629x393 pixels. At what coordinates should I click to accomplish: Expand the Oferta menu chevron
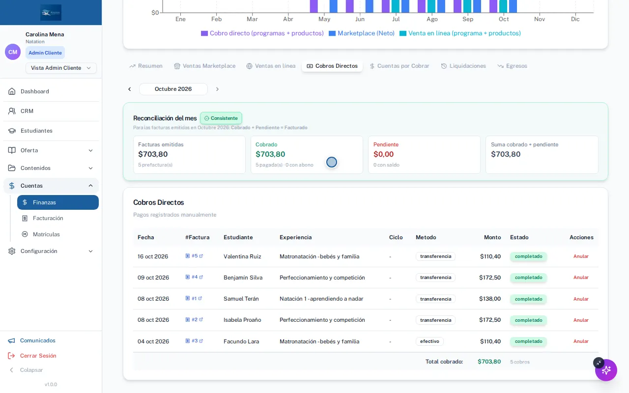click(90, 150)
